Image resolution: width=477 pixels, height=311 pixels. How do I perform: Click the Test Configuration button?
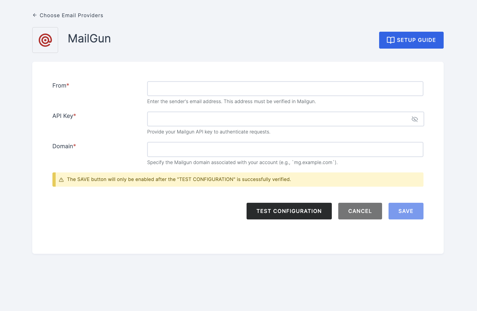(289, 211)
